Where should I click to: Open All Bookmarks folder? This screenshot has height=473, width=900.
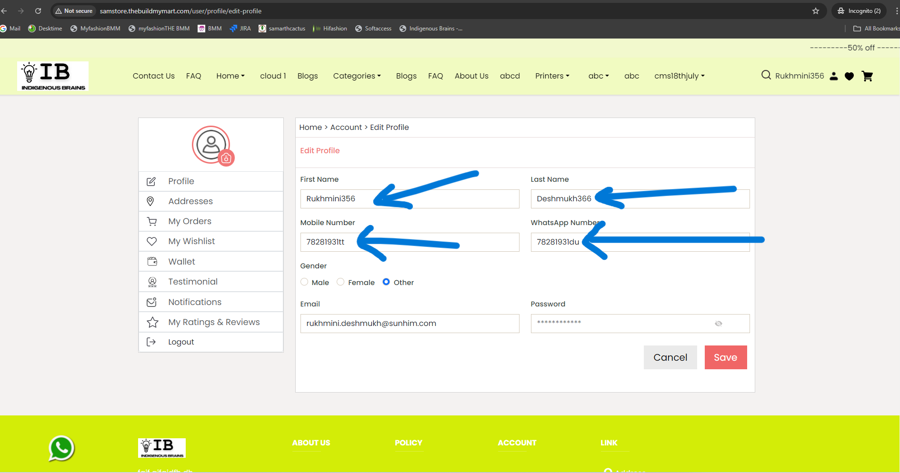click(x=876, y=29)
